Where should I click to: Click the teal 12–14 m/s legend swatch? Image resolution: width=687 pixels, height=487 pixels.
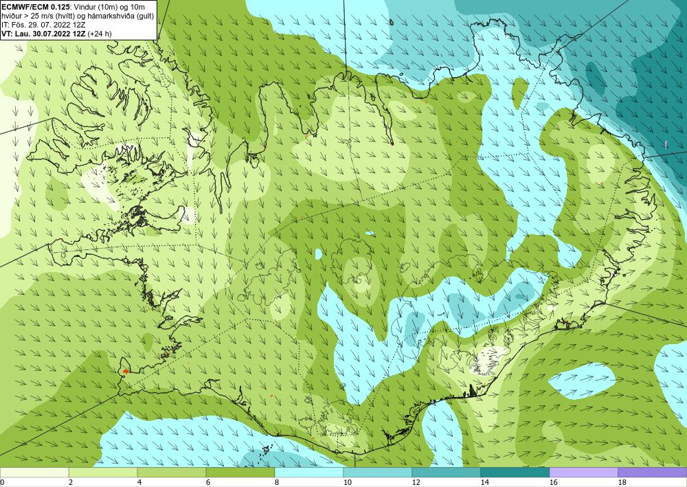(446, 472)
